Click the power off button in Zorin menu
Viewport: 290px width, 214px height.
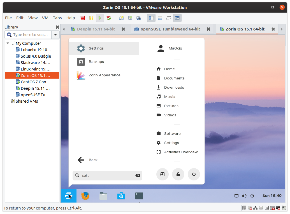[x=194, y=174]
